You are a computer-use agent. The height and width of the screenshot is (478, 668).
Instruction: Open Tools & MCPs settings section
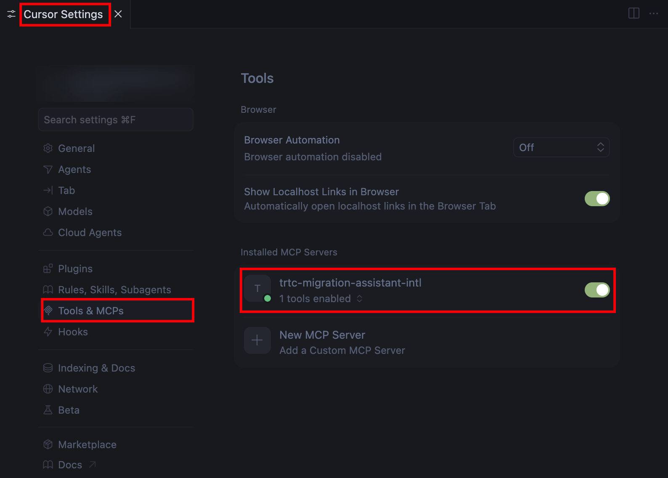(91, 311)
